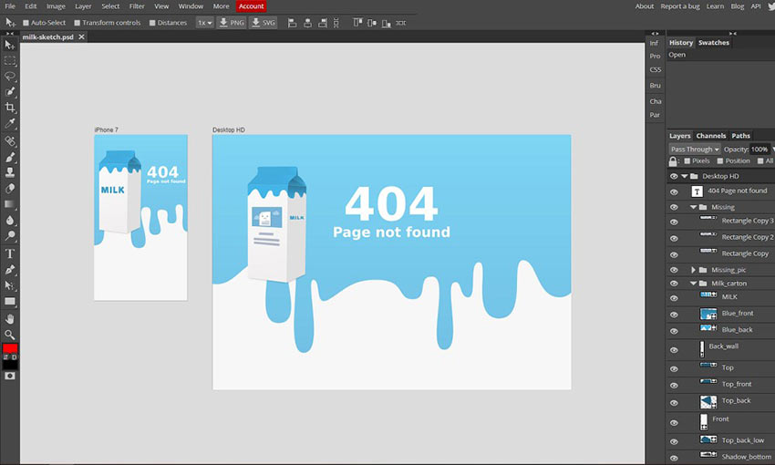Open the Pass Through blend mode dropdown

click(x=695, y=149)
